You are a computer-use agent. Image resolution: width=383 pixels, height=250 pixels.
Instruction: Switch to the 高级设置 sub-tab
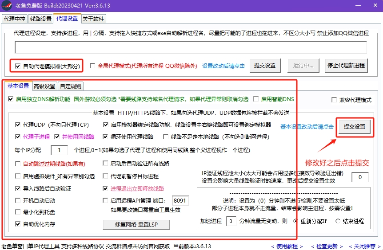44,86
